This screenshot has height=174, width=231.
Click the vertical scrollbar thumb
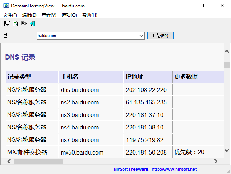(x=227, y=65)
